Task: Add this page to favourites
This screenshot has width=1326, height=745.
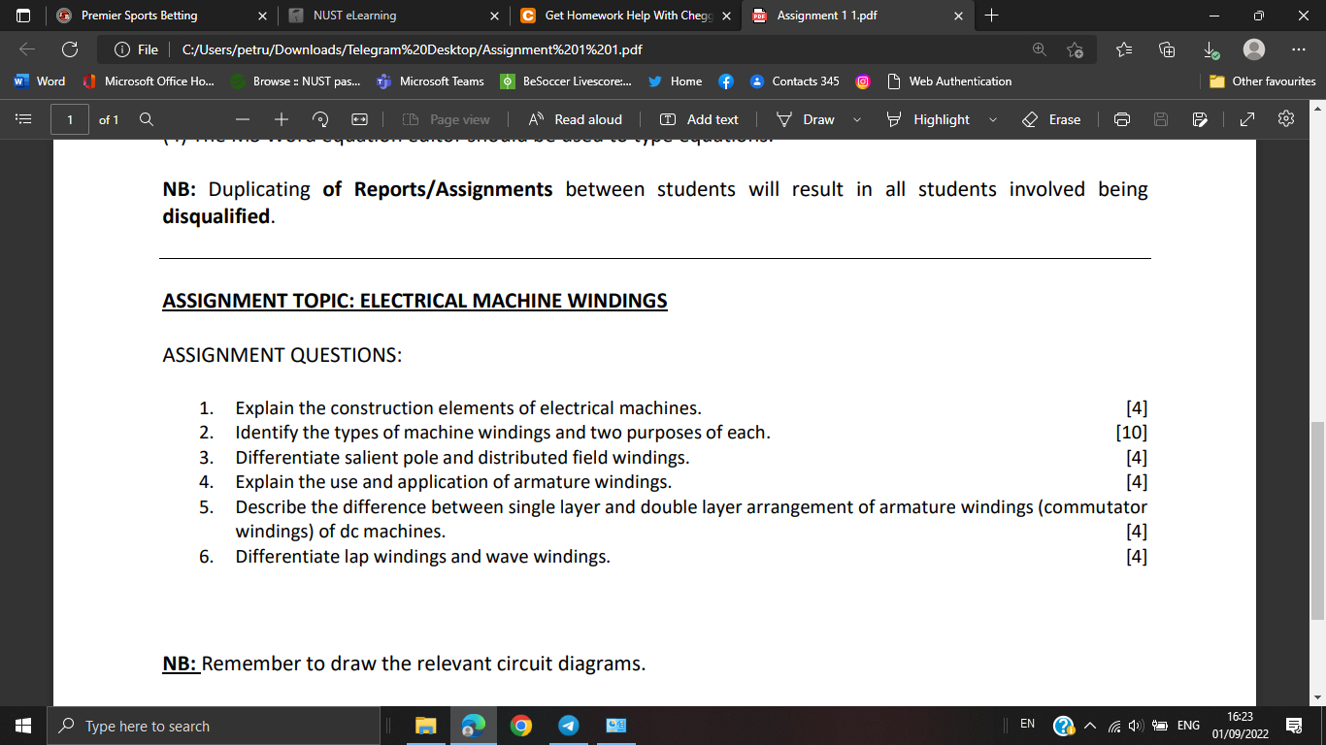Action: 1075,49
